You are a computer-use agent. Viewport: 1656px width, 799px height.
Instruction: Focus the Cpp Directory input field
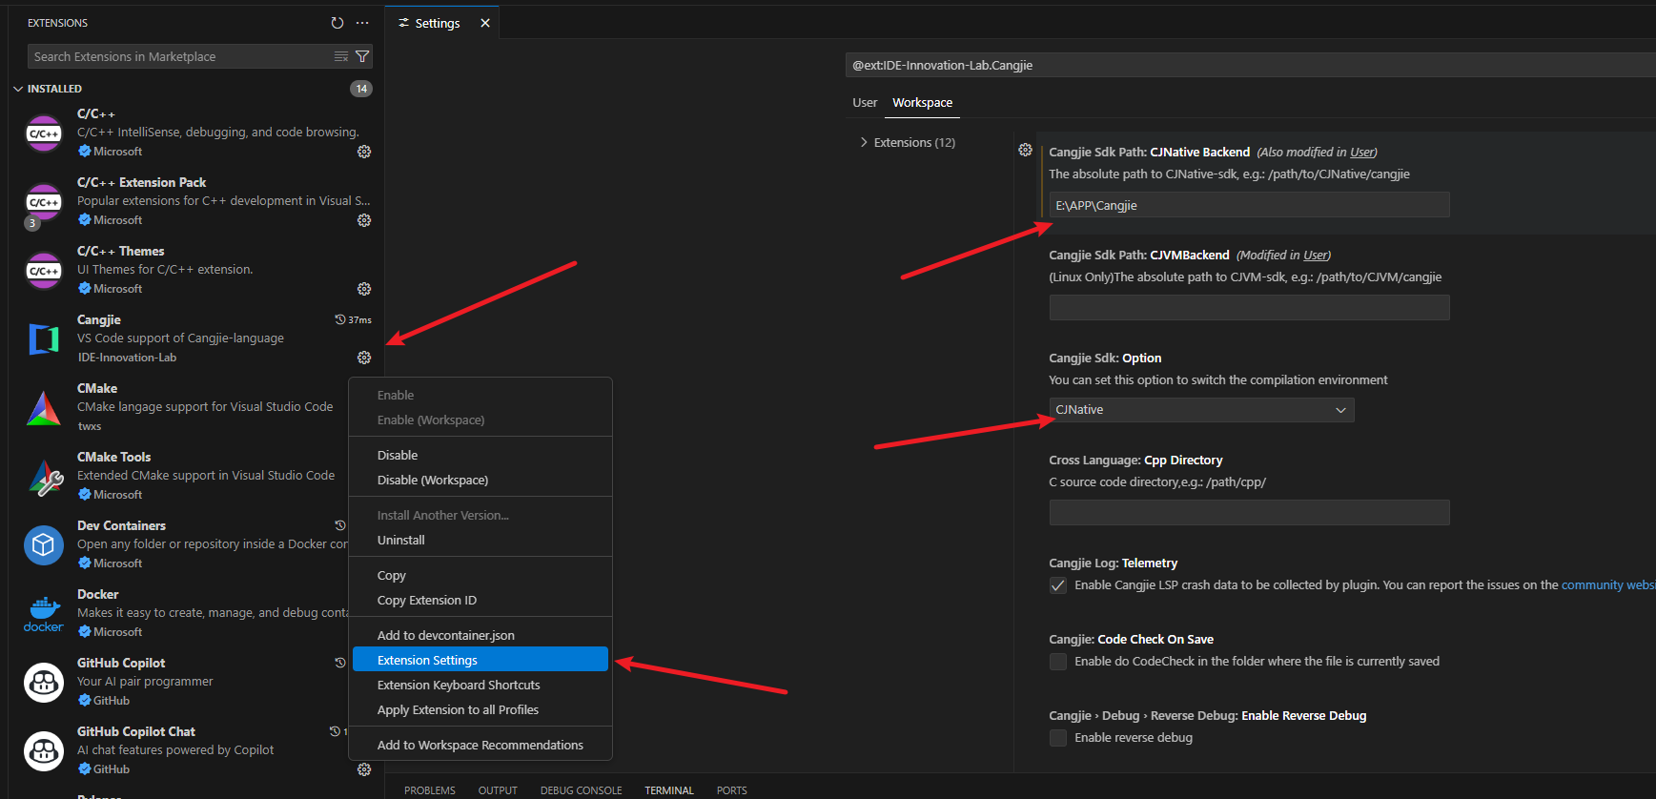coord(1249,512)
